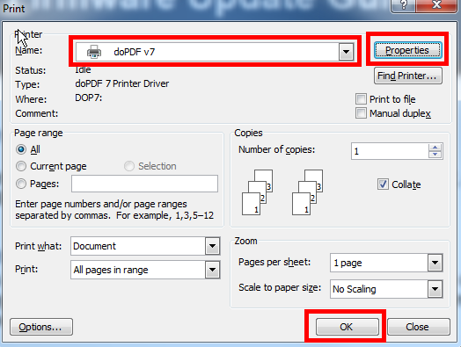Click the Close button
The image size is (461, 347).
click(419, 327)
